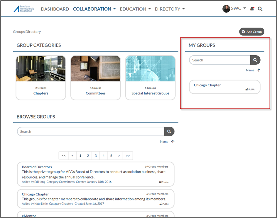Open the SWC user account dropdown
Screen dimensions: 277x218
(x=239, y=8)
